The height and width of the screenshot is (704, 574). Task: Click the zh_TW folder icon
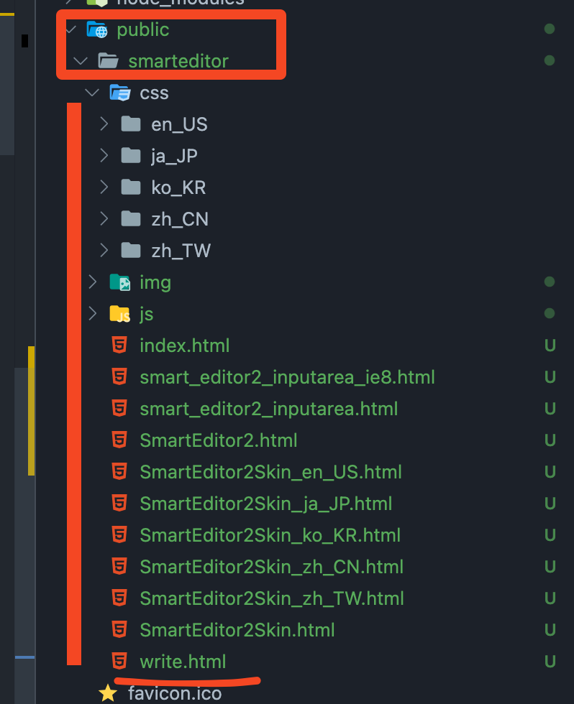coord(131,251)
